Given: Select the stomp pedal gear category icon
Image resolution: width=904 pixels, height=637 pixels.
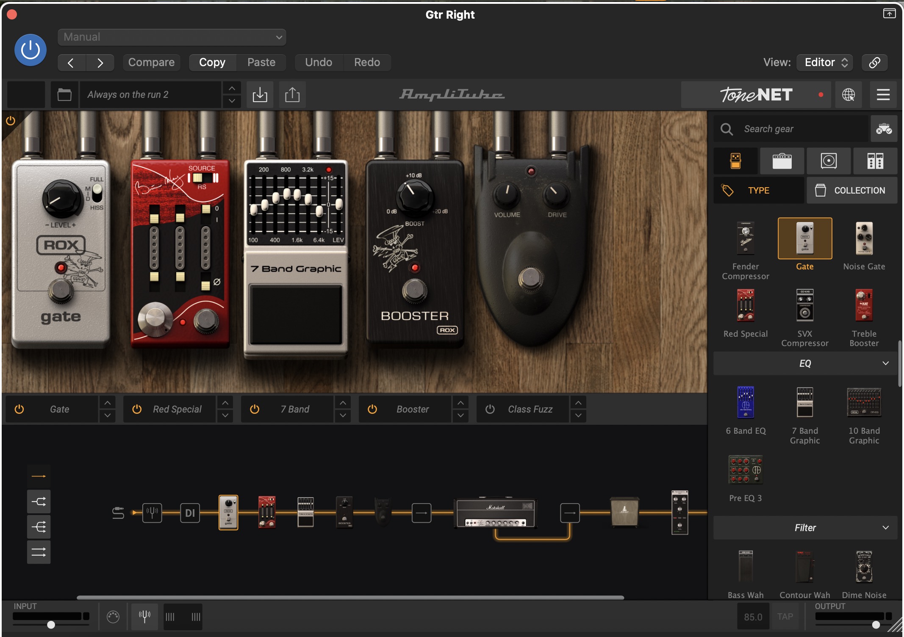Looking at the screenshot, I should click(x=736, y=161).
